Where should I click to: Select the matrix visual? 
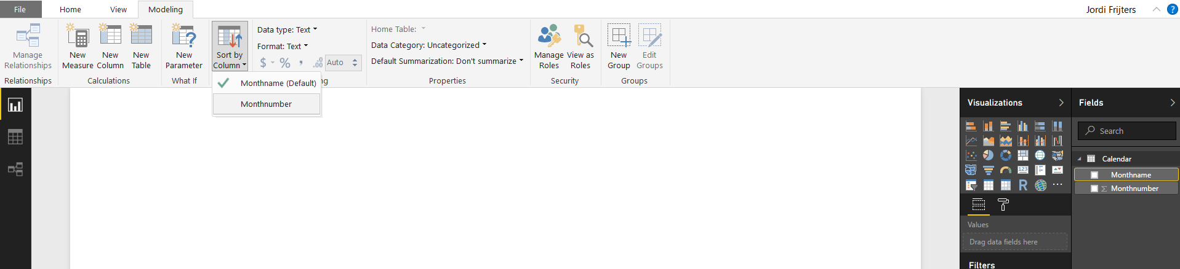(x=1005, y=185)
